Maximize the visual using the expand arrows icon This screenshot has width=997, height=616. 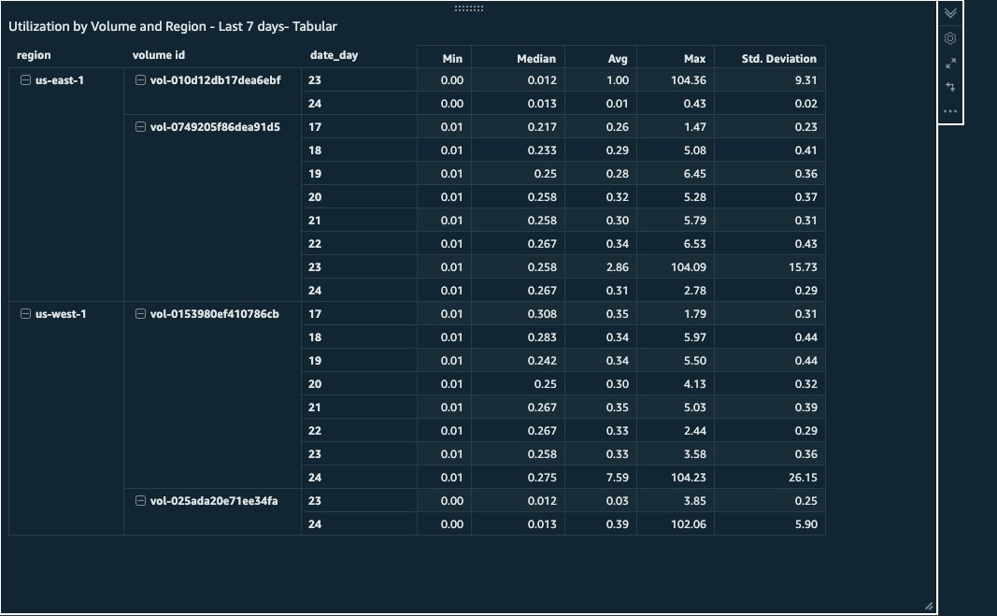[x=950, y=63]
